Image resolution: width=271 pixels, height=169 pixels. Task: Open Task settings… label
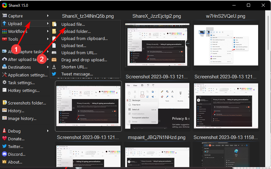point(22,83)
